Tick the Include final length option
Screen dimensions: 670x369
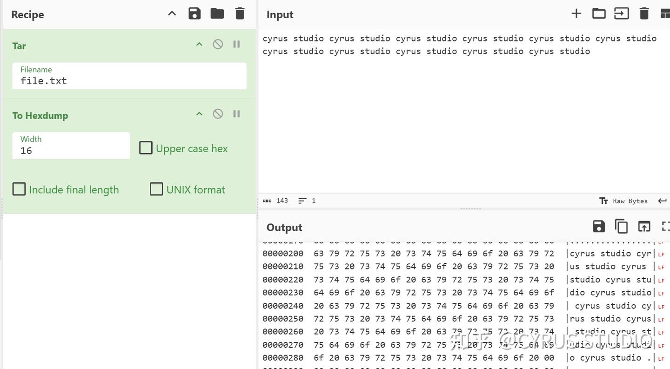[19, 189]
